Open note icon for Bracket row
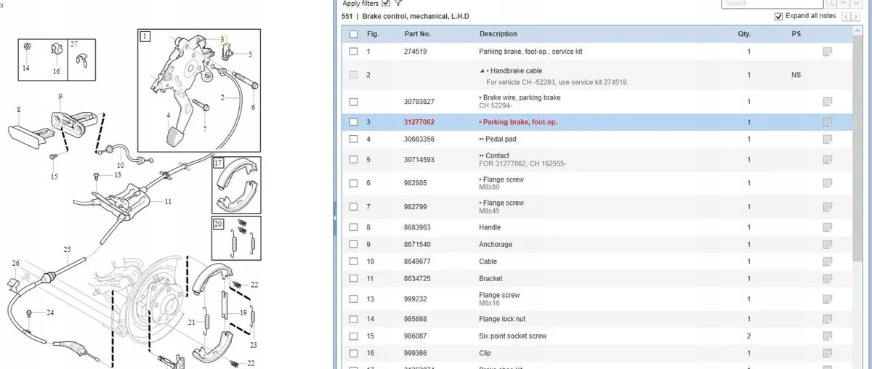The image size is (872, 369). 827,278
